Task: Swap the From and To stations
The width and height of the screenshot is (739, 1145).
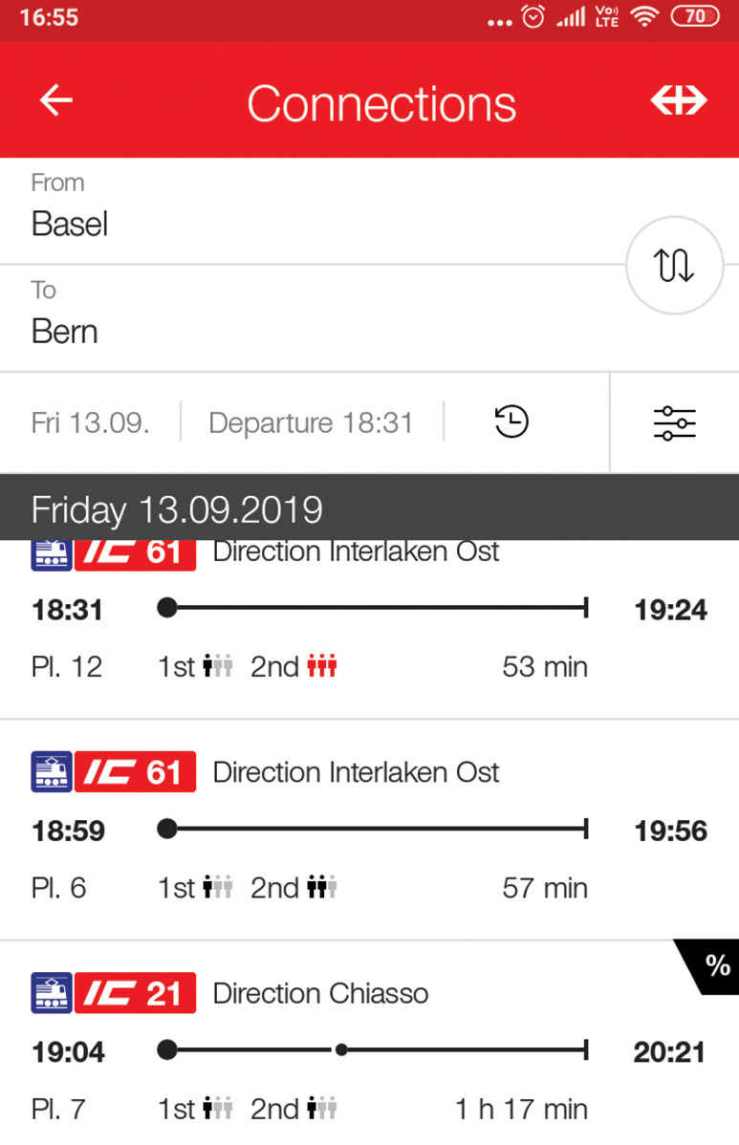Action: (674, 265)
